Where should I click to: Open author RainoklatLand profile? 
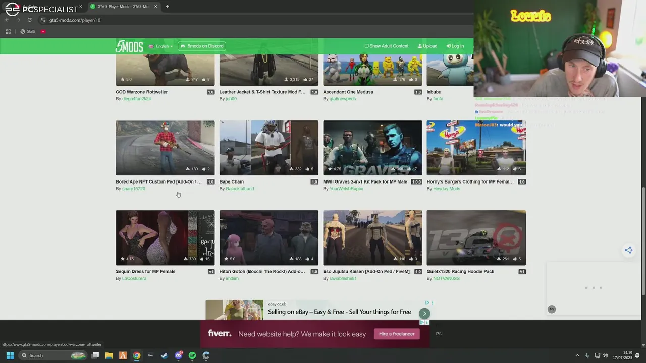(x=240, y=189)
